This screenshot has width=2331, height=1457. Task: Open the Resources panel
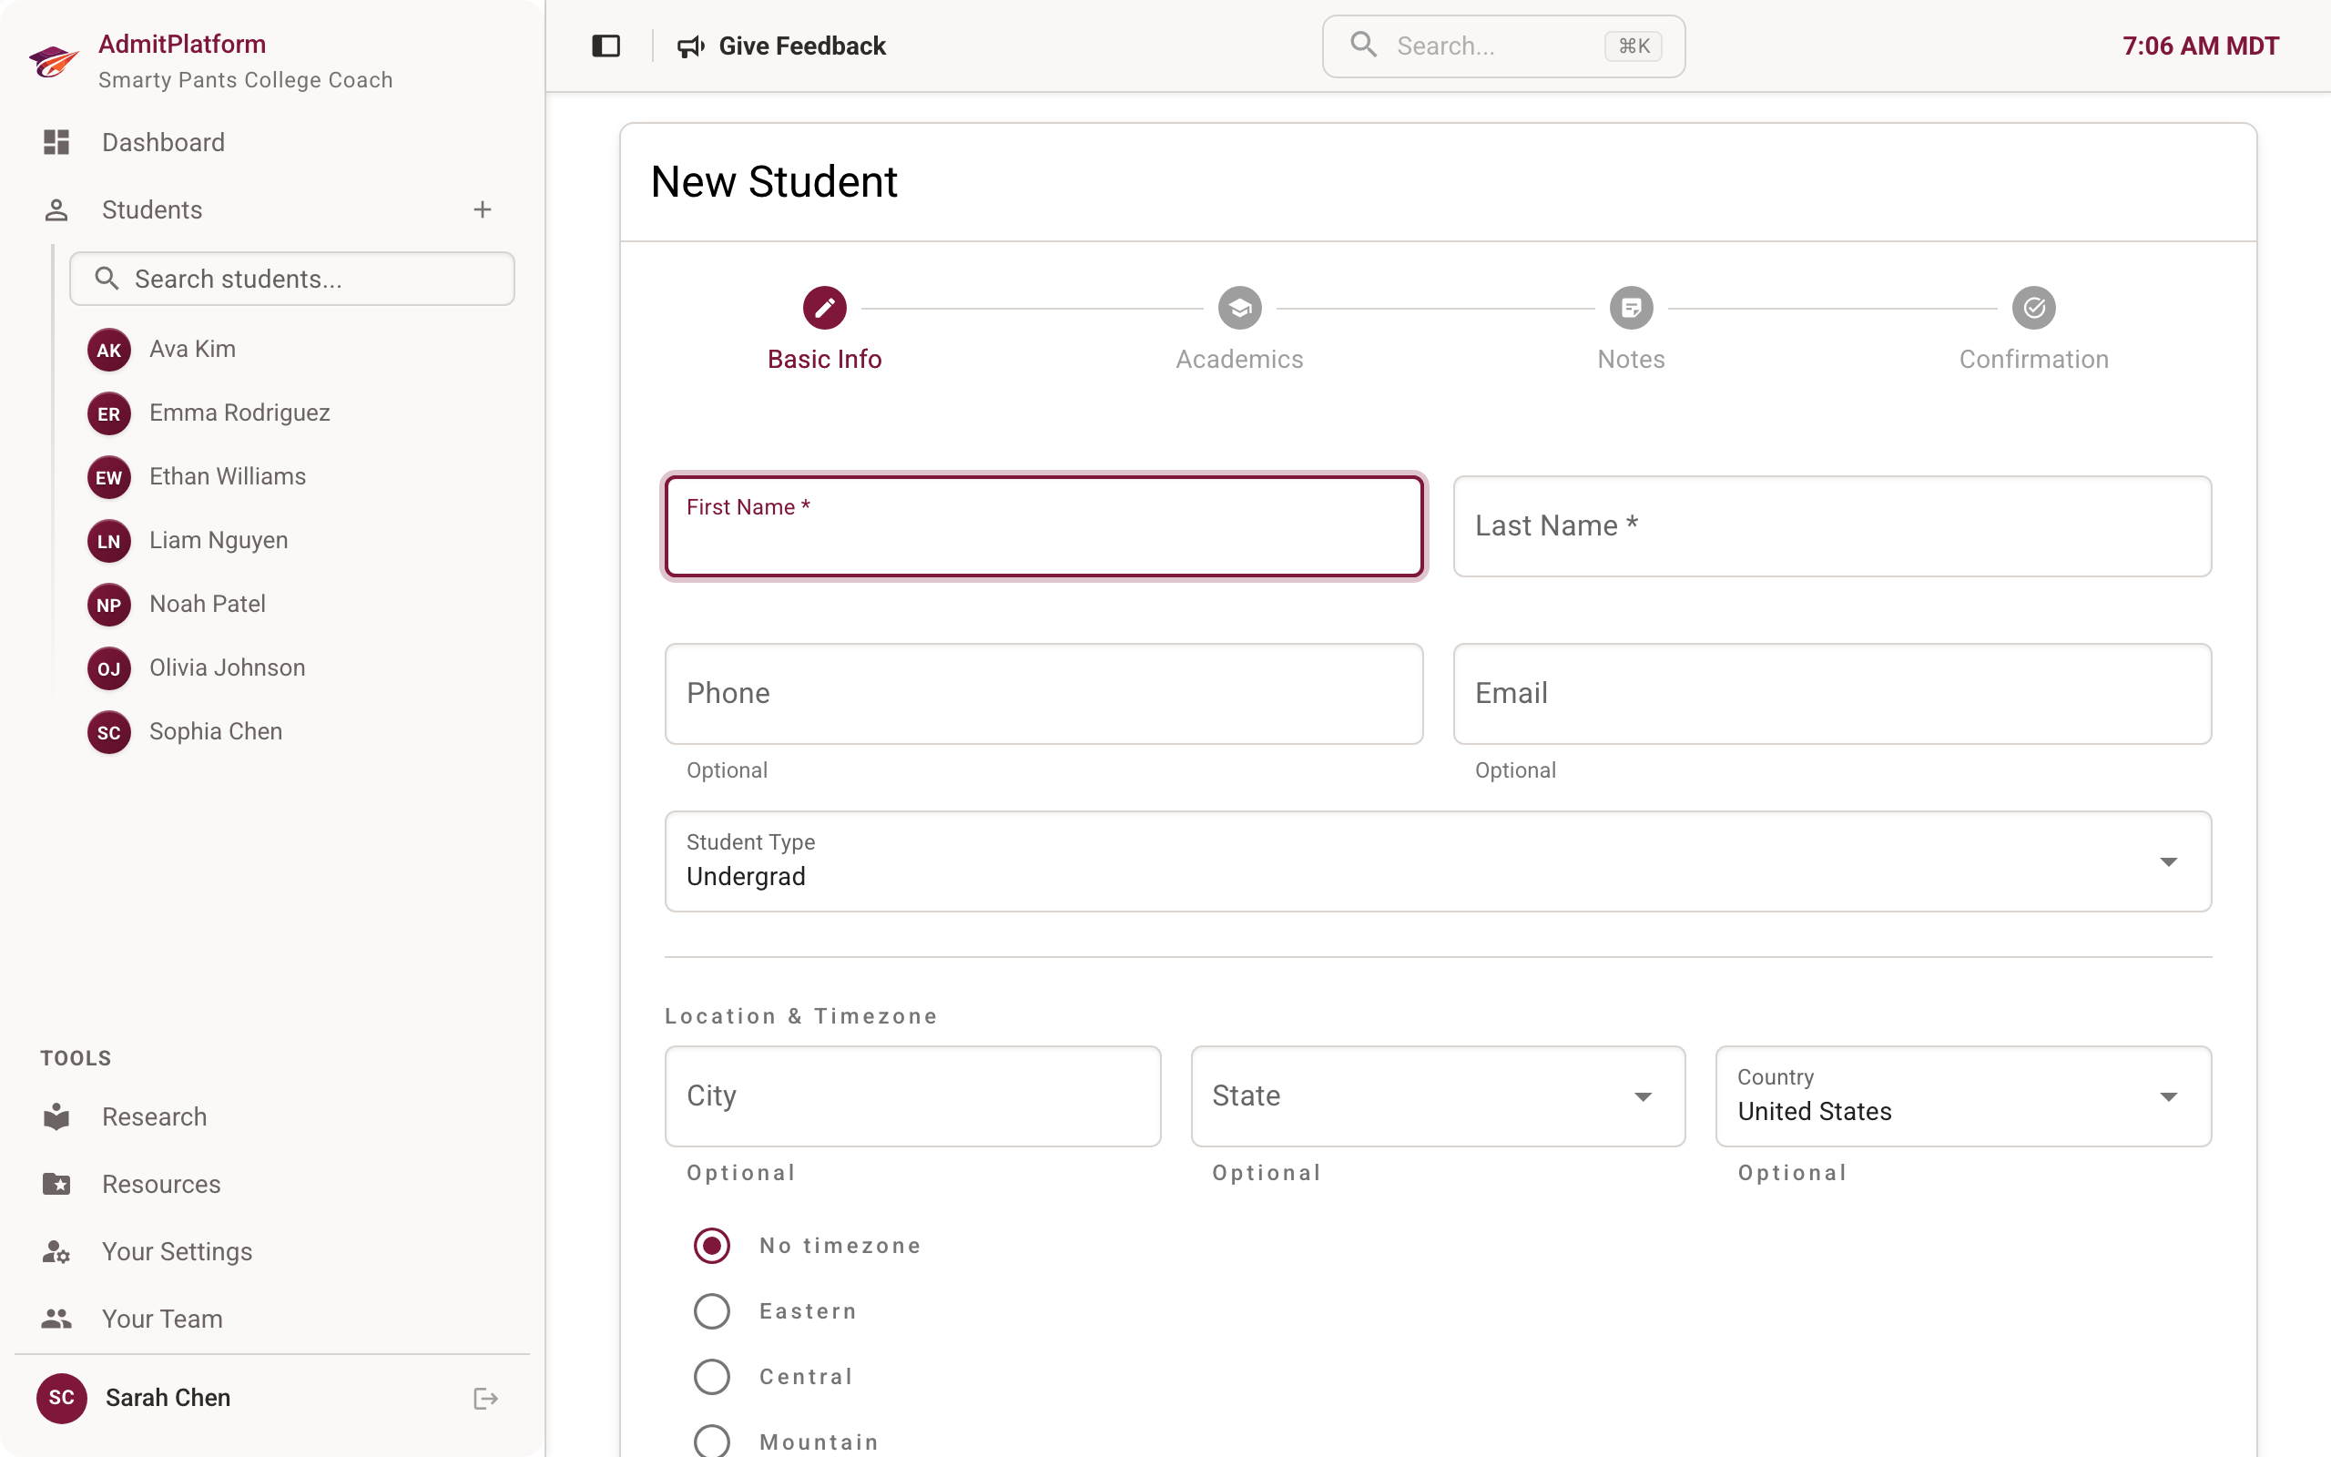160,1183
